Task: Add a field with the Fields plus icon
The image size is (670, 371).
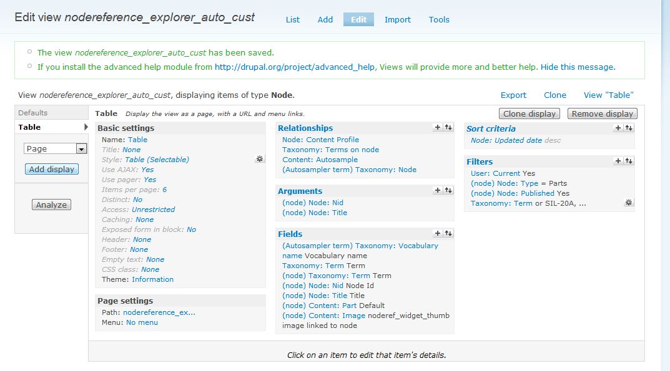Action: point(436,234)
